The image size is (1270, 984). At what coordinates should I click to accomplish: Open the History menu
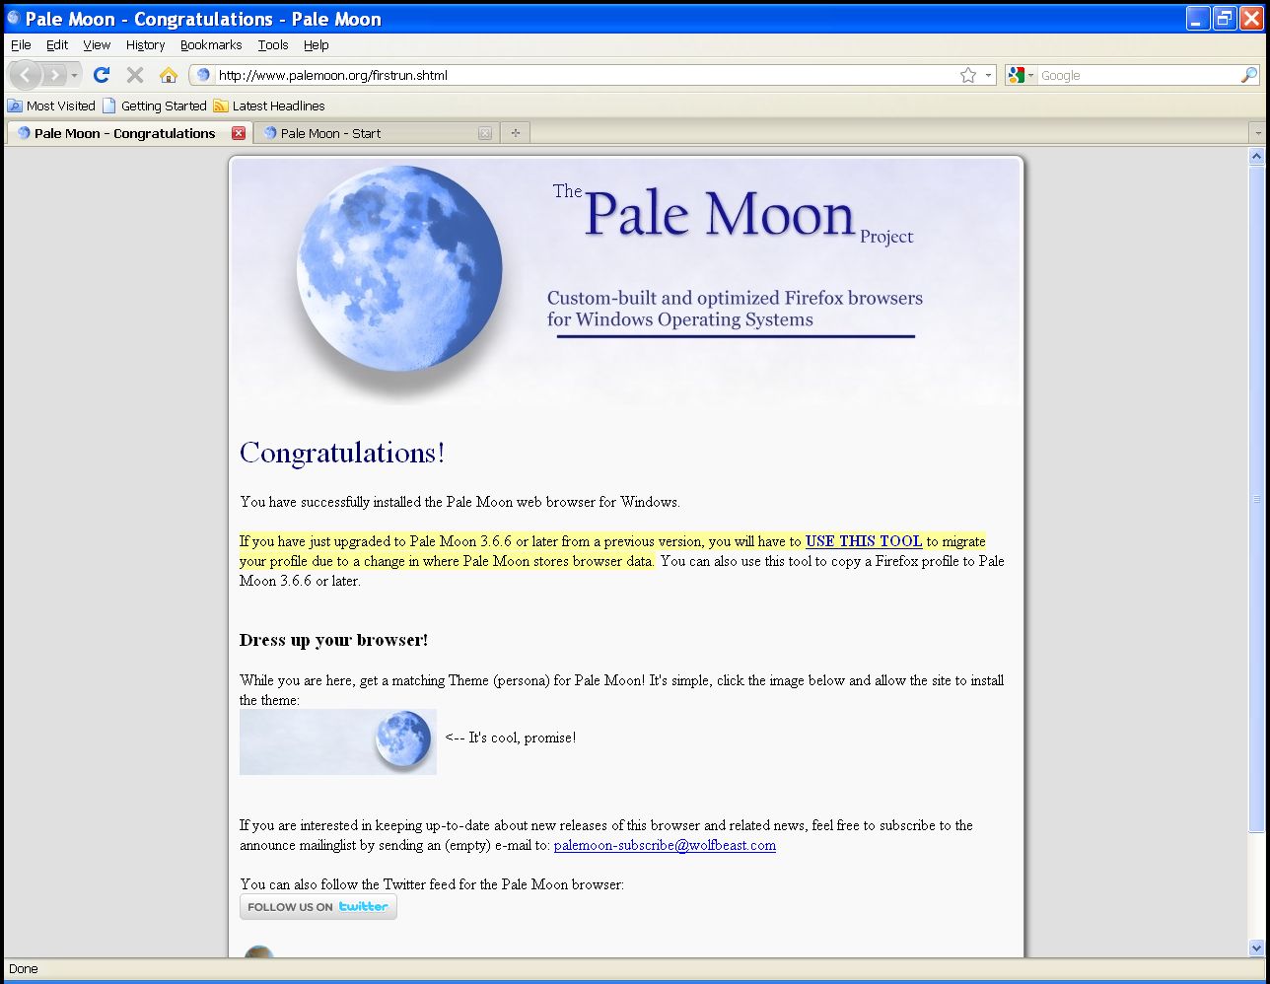145,44
